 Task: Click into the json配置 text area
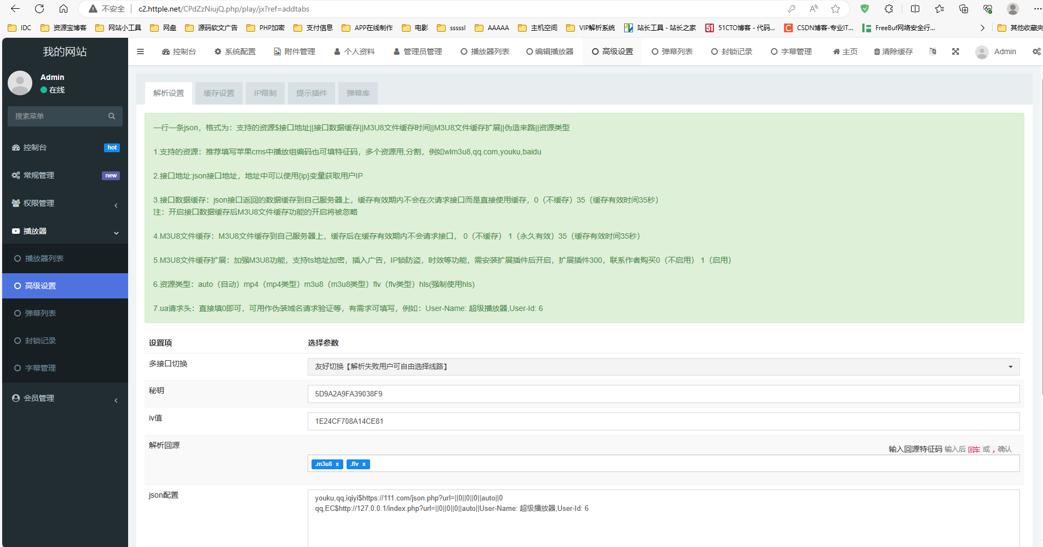click(x=664, y=518)
